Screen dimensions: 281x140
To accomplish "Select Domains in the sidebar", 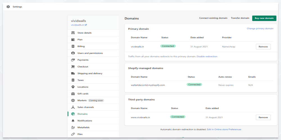I will coord(93,114).
